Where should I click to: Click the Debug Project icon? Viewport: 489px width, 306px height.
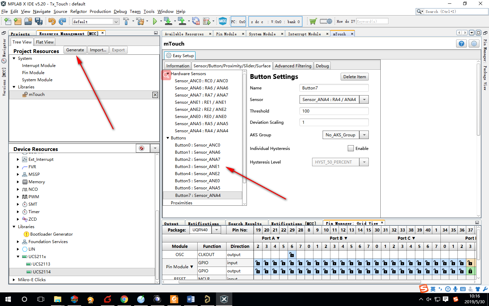pos(206,21)
